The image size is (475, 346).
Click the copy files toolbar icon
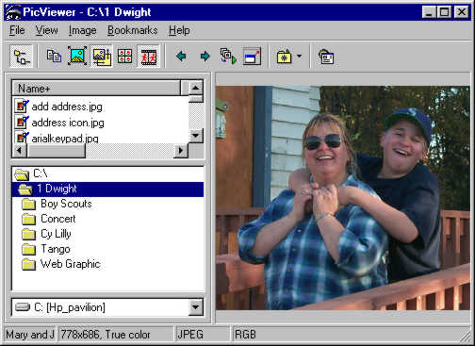[x=54, y=57]
